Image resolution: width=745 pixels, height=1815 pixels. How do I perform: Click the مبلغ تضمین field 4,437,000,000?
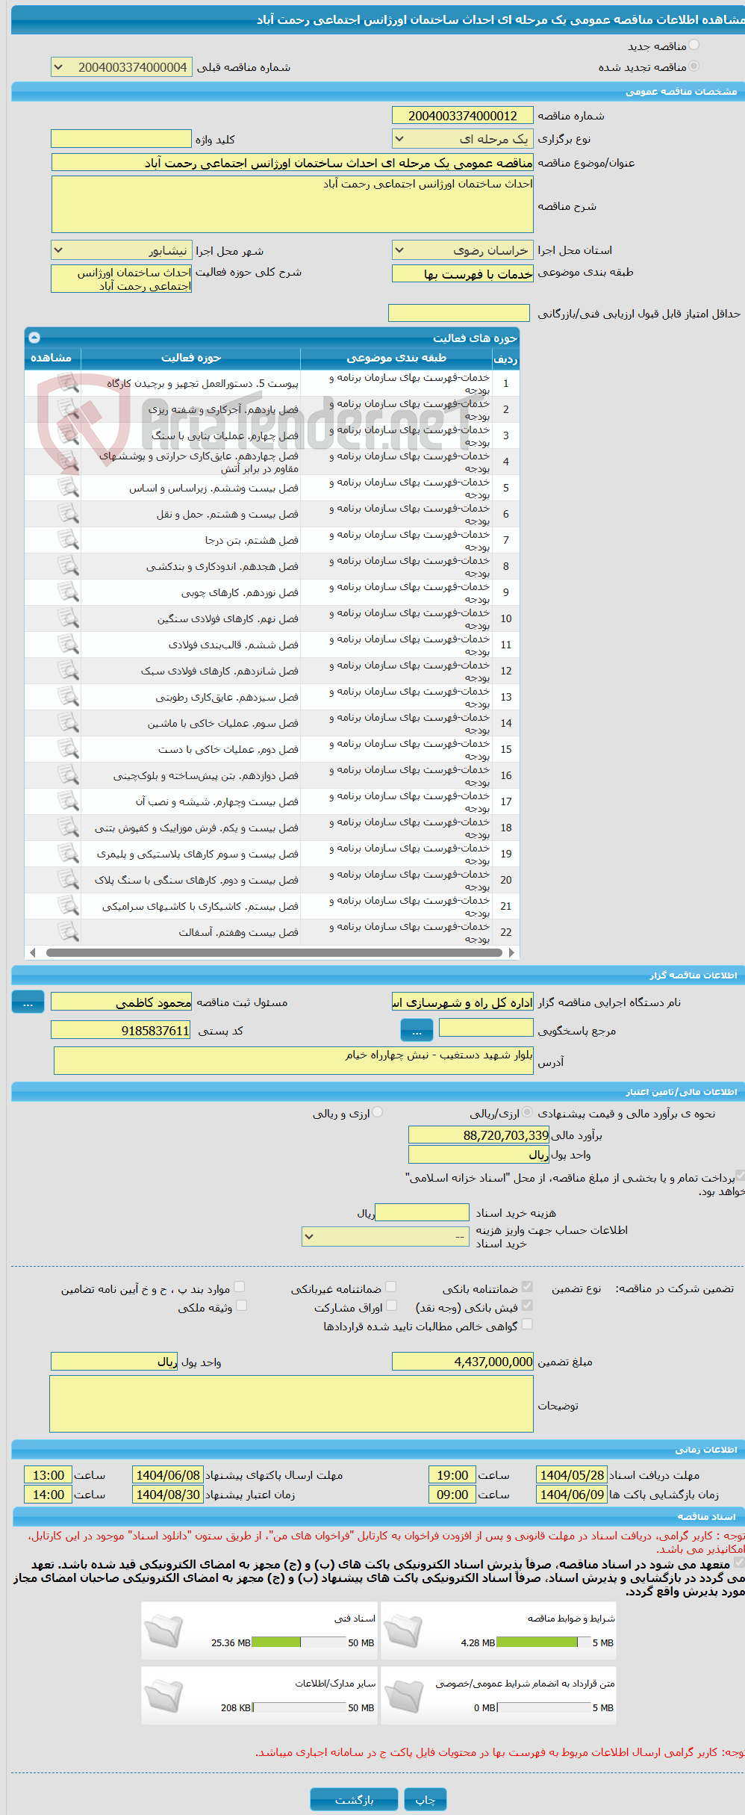tap(463, 1362)
